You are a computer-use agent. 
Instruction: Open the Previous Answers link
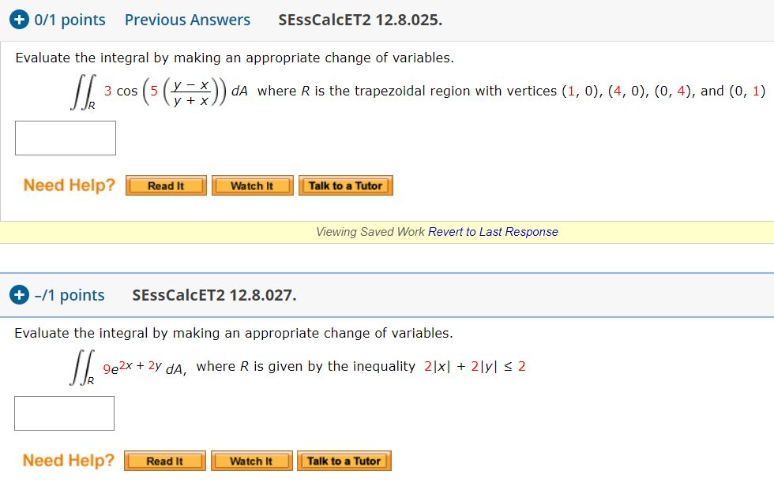click(x=187, y=19)
